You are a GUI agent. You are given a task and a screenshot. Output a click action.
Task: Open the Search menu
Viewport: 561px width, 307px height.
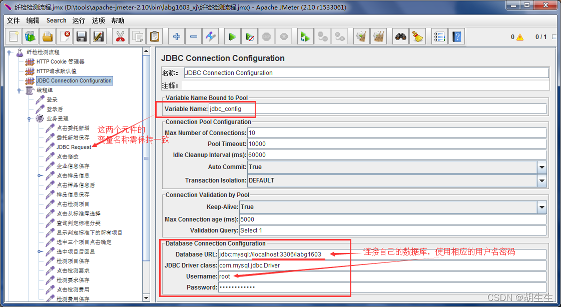point(56,20)
